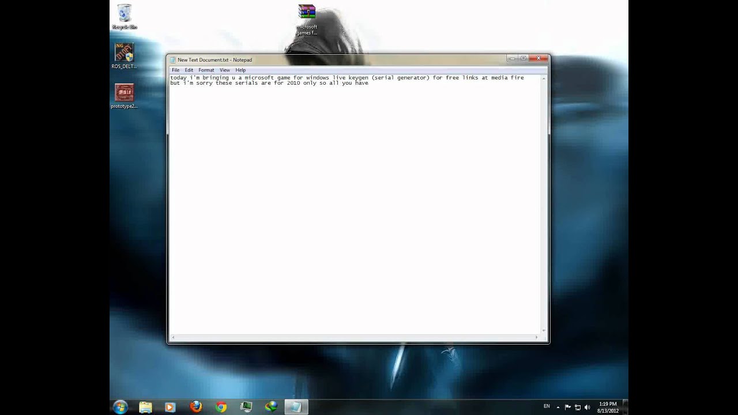Maximize the Notepad window
The width and height of the screenshot is (738, 415).
point(524,58)
